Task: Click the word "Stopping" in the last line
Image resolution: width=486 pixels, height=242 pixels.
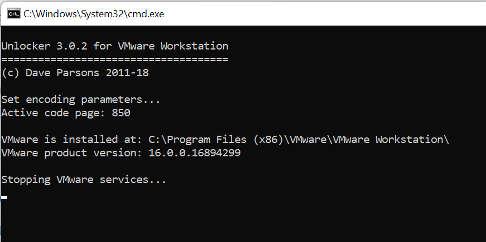Action: (x=26, y=180)
